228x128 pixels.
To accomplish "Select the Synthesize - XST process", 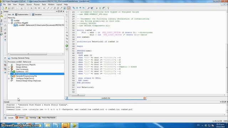I will 22,71.
